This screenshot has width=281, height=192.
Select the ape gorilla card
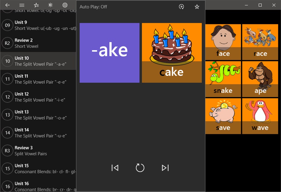coord(260,79)
